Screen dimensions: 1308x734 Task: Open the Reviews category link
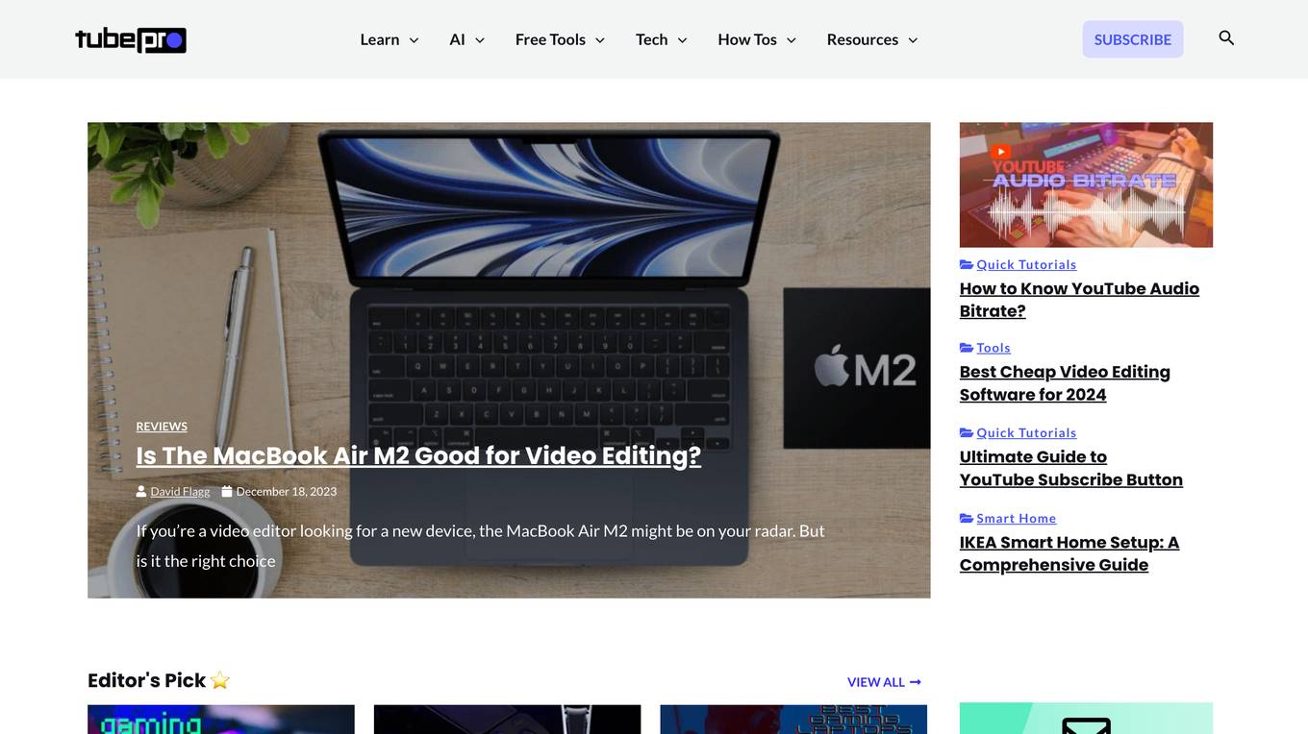pos(162,427)
